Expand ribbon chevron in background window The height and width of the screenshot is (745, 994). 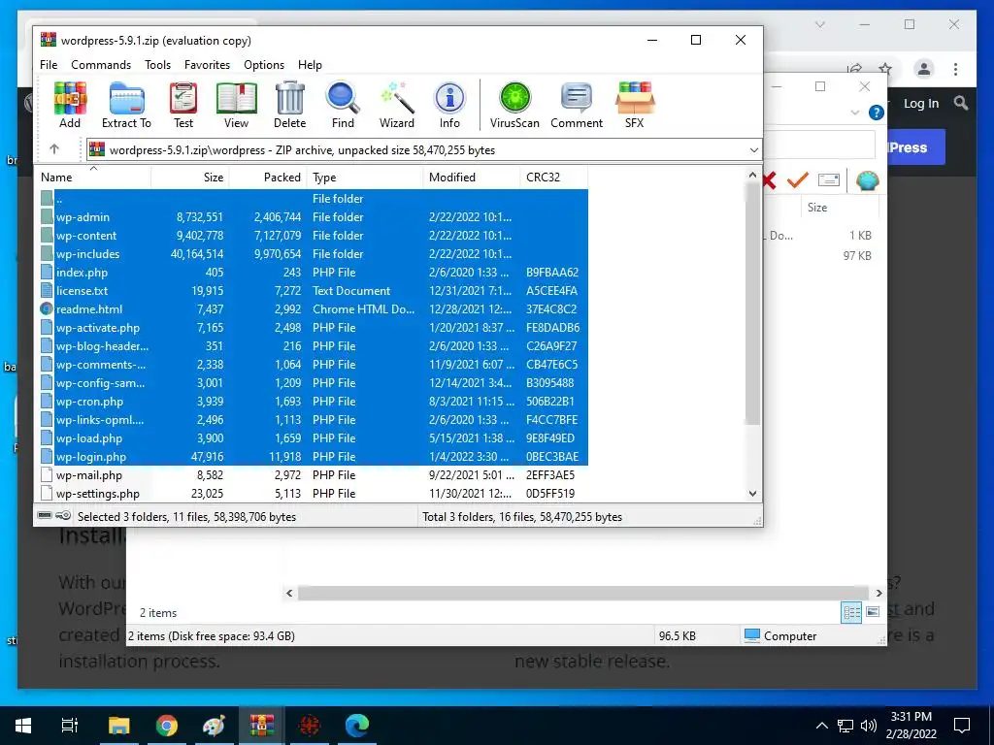coord(854,113)
